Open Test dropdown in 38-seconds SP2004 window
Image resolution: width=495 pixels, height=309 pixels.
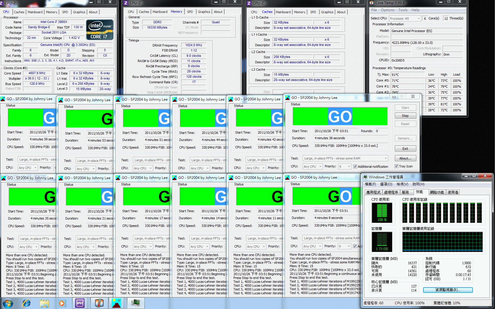(345, 158)
